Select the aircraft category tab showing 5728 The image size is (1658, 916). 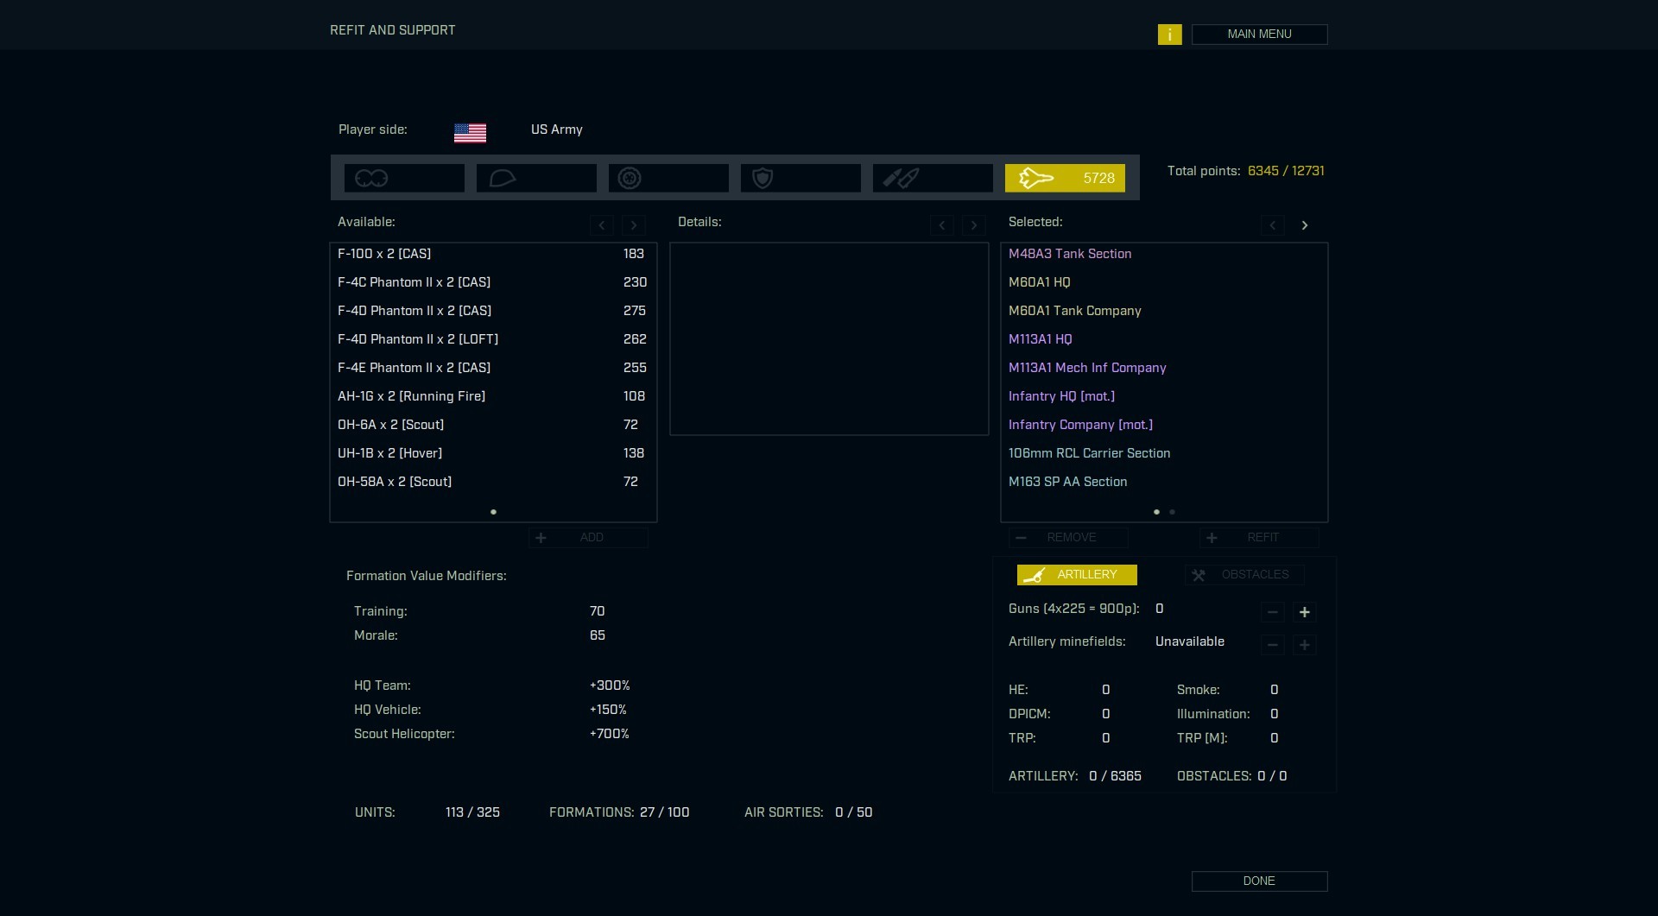point(1064,178)
